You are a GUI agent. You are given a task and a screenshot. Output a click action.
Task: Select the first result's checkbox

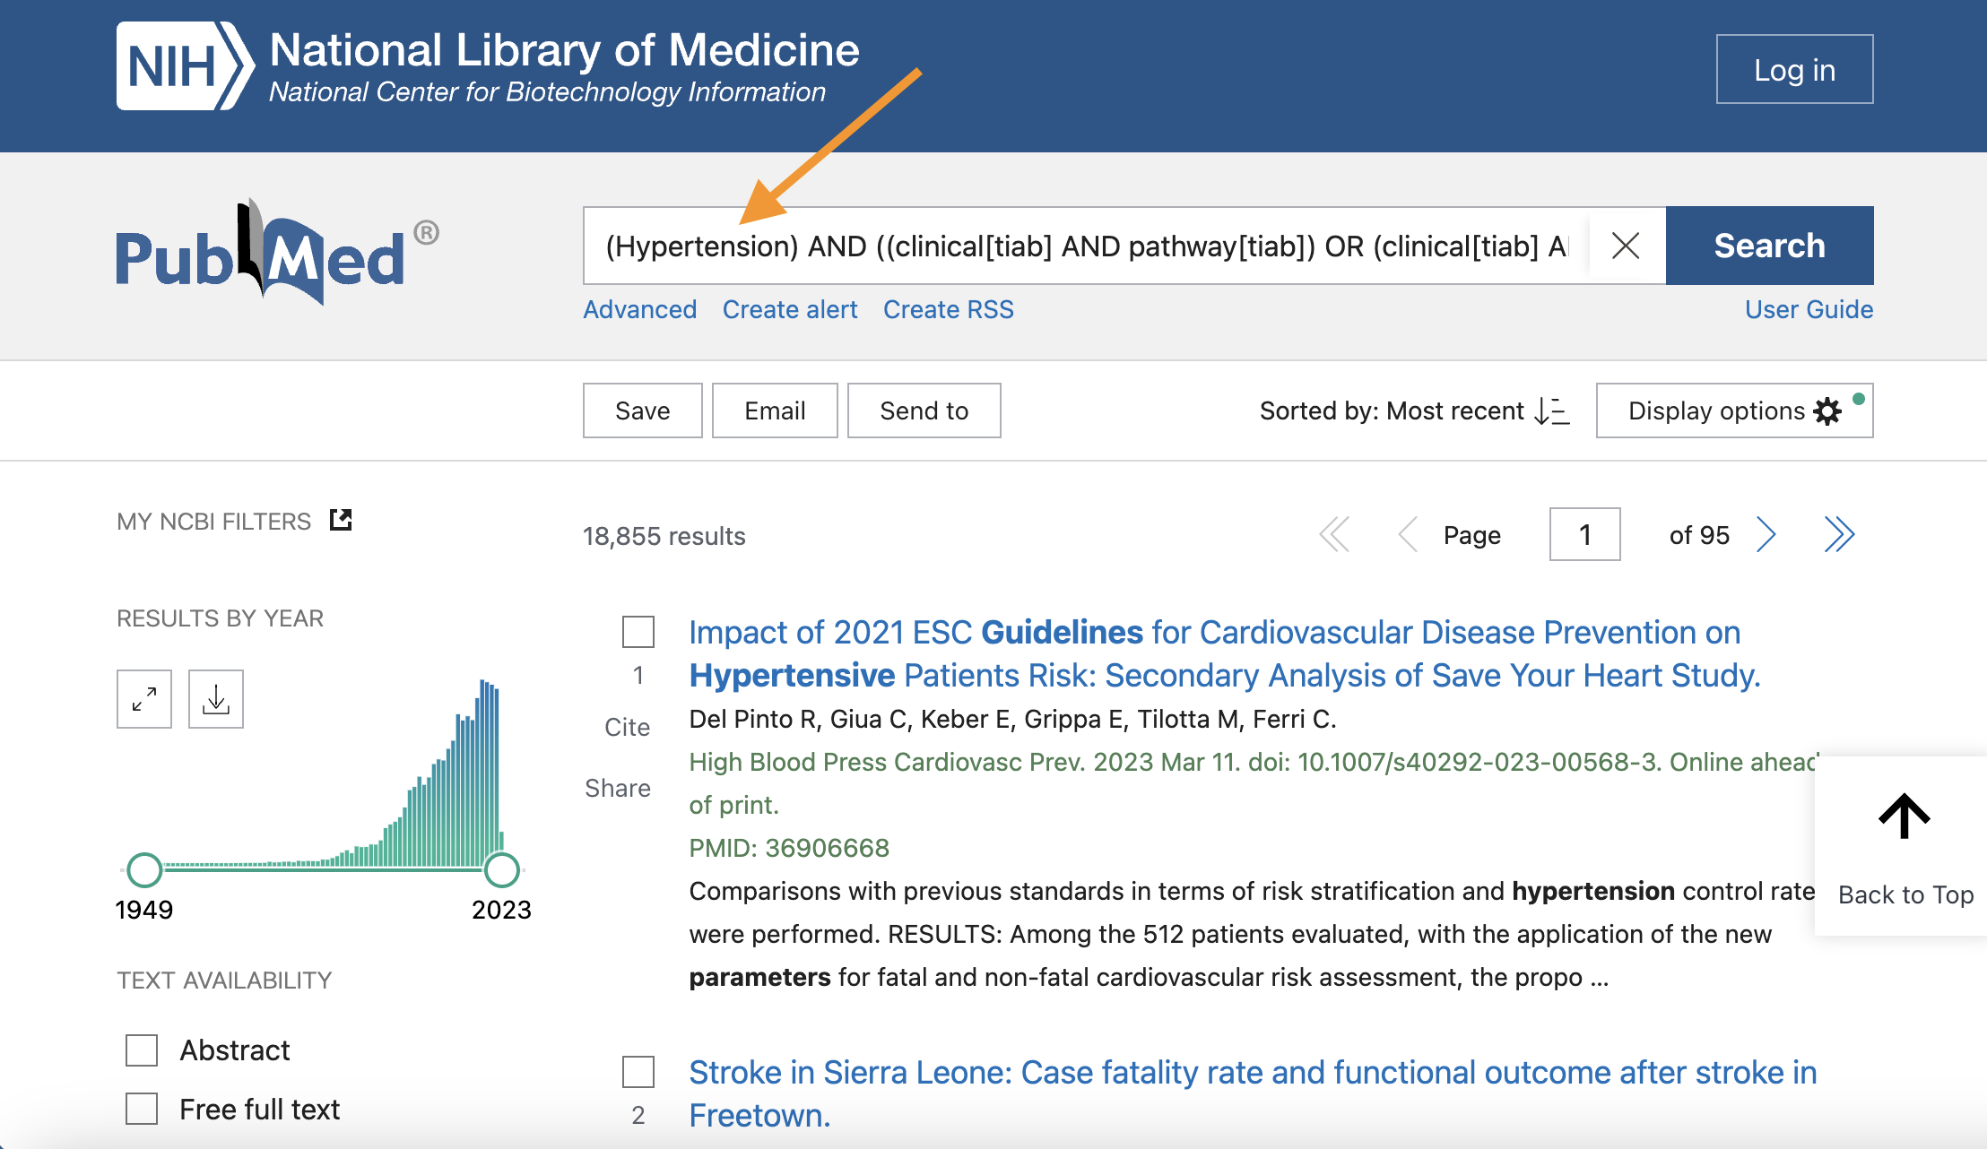click(638, 632)
